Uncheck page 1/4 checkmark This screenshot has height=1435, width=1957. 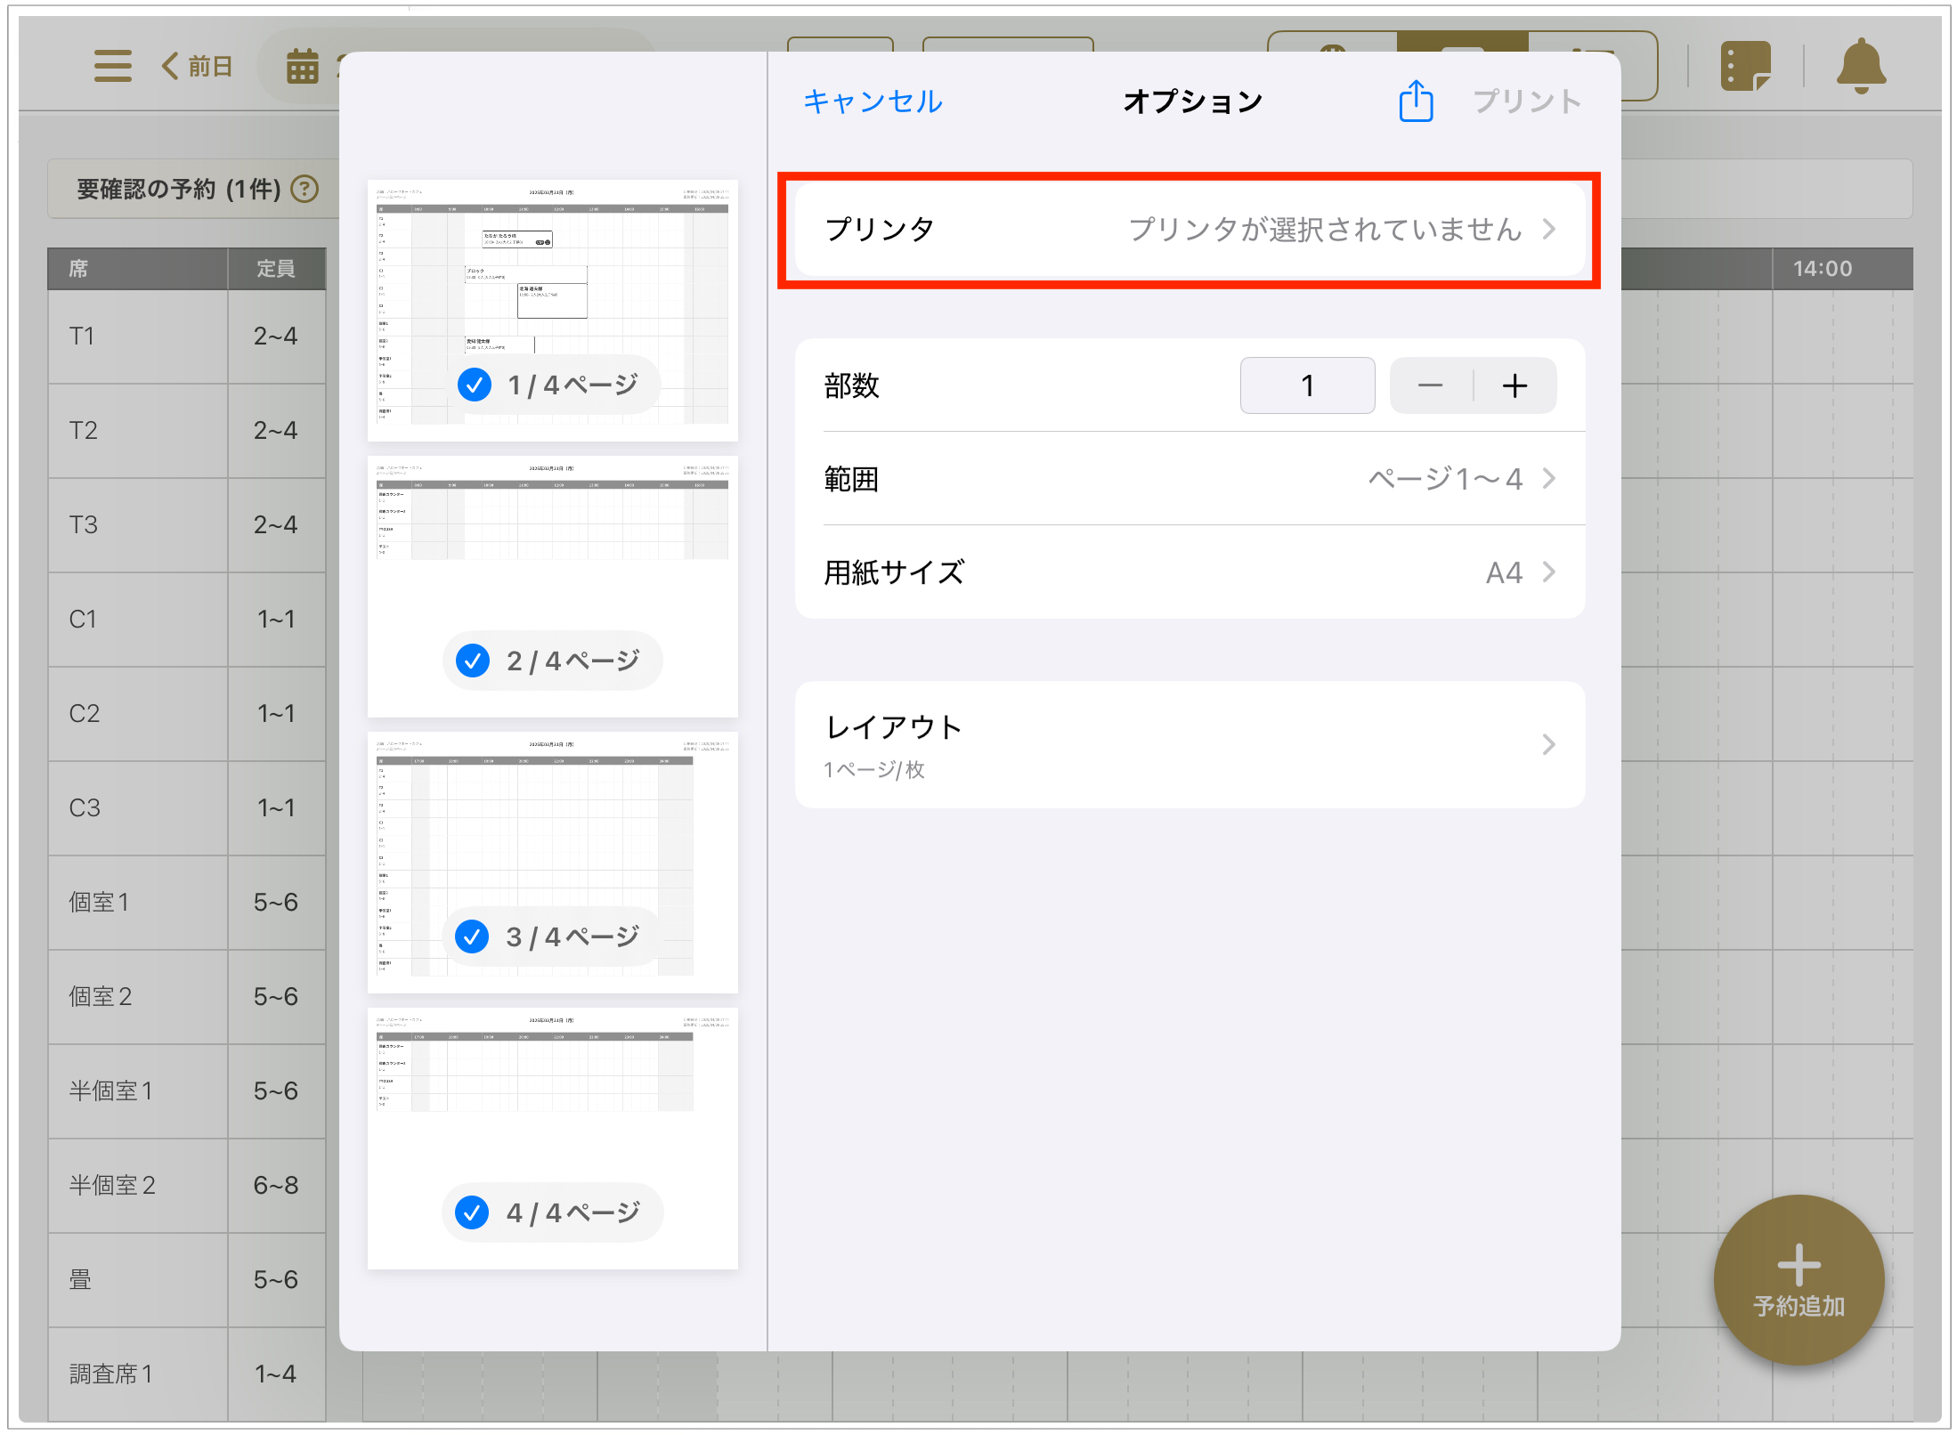(475, 385)
